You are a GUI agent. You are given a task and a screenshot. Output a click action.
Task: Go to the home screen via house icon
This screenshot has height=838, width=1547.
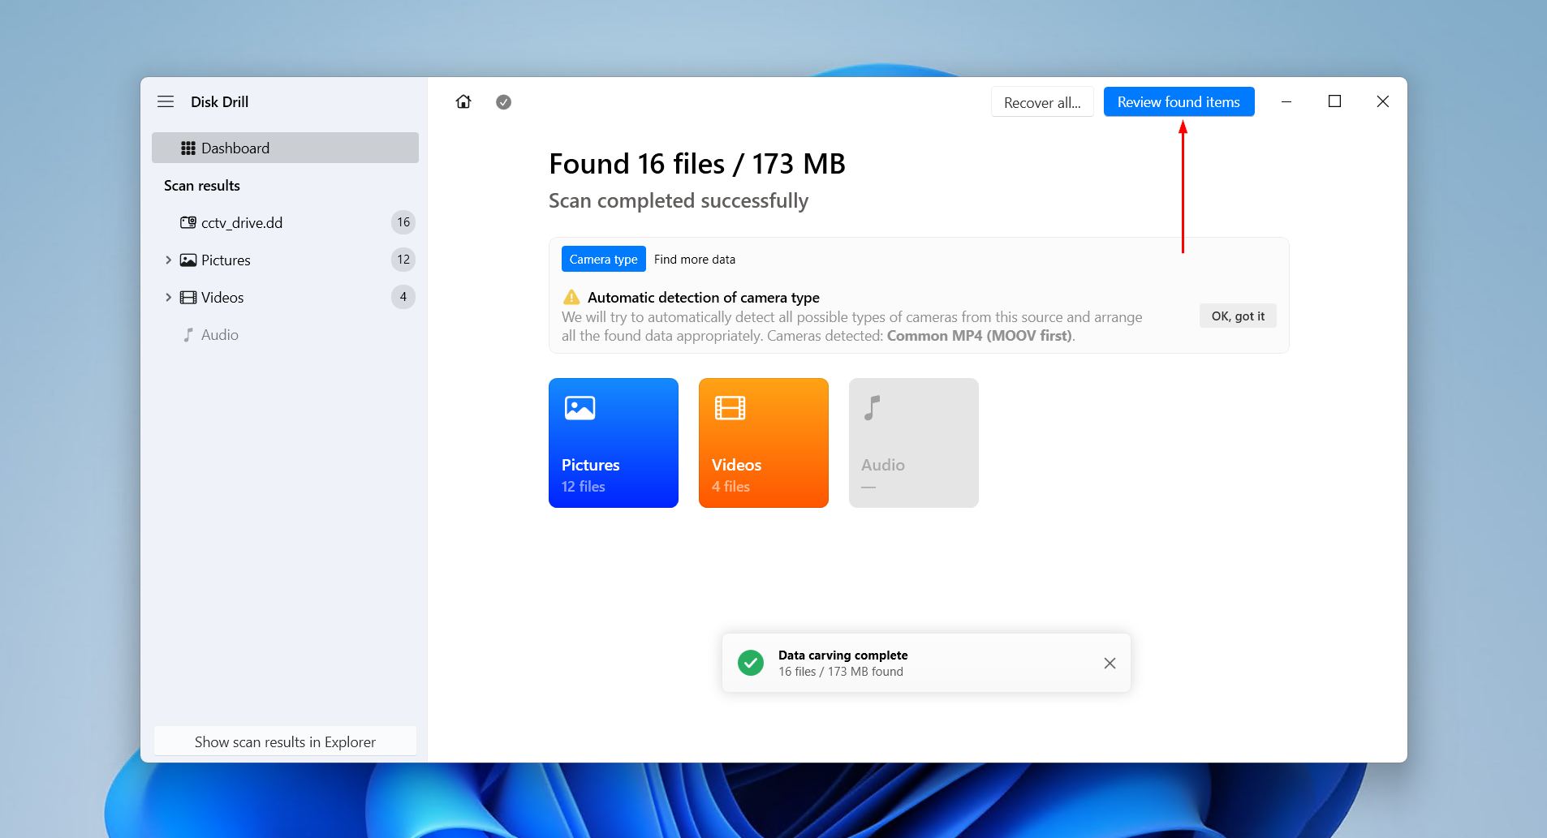(x=463, y=101)
